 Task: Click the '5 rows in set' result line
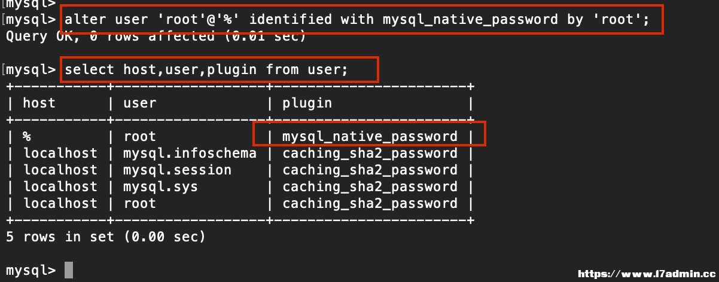(x=105, y=237)
